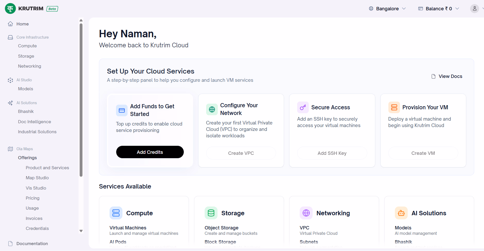
Task: Click the Secure Access key icon
Action: click(x=303, y=107)
